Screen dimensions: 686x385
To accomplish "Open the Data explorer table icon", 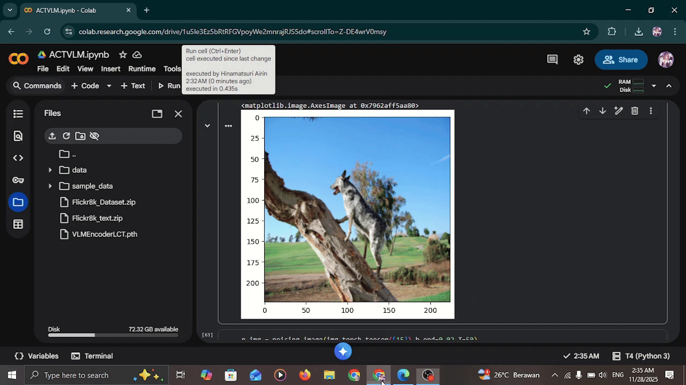I will (18, 224).
